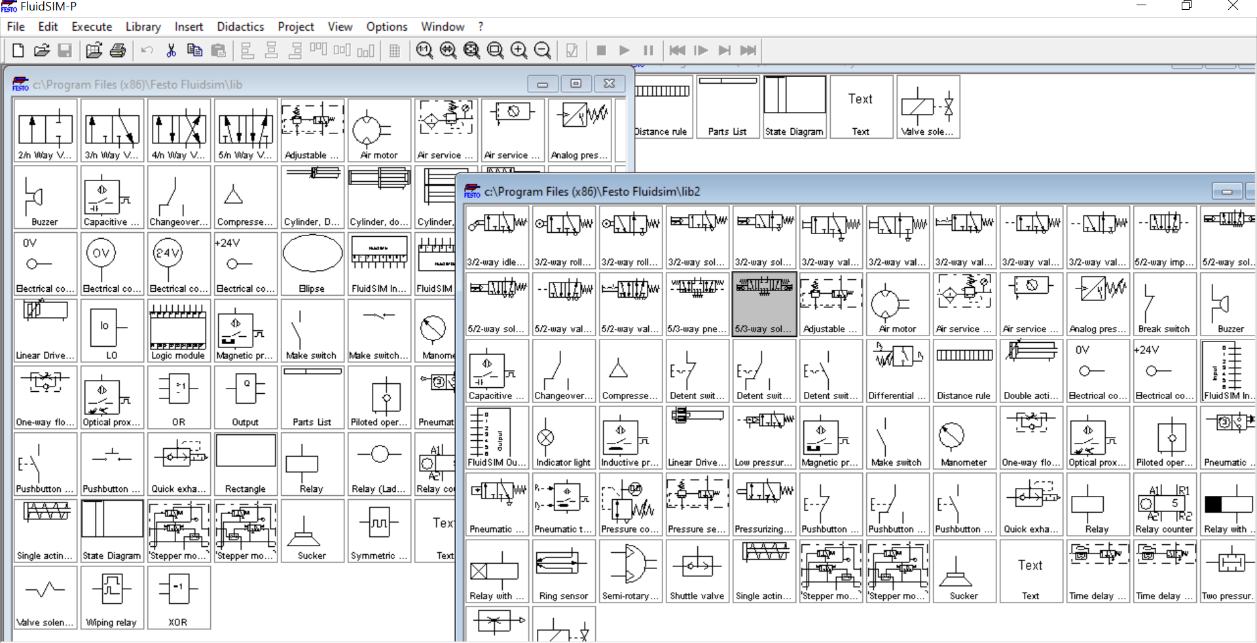
Task: Toggle the grid display toolbar icon
Action: pos(395,50)
